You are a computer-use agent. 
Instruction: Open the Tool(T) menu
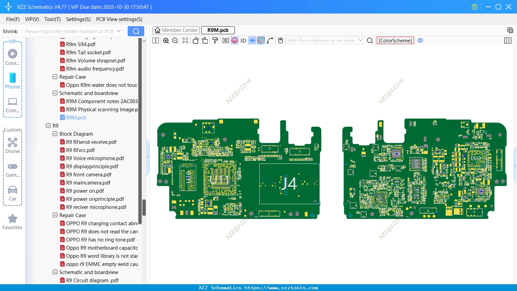coord(52,19)
